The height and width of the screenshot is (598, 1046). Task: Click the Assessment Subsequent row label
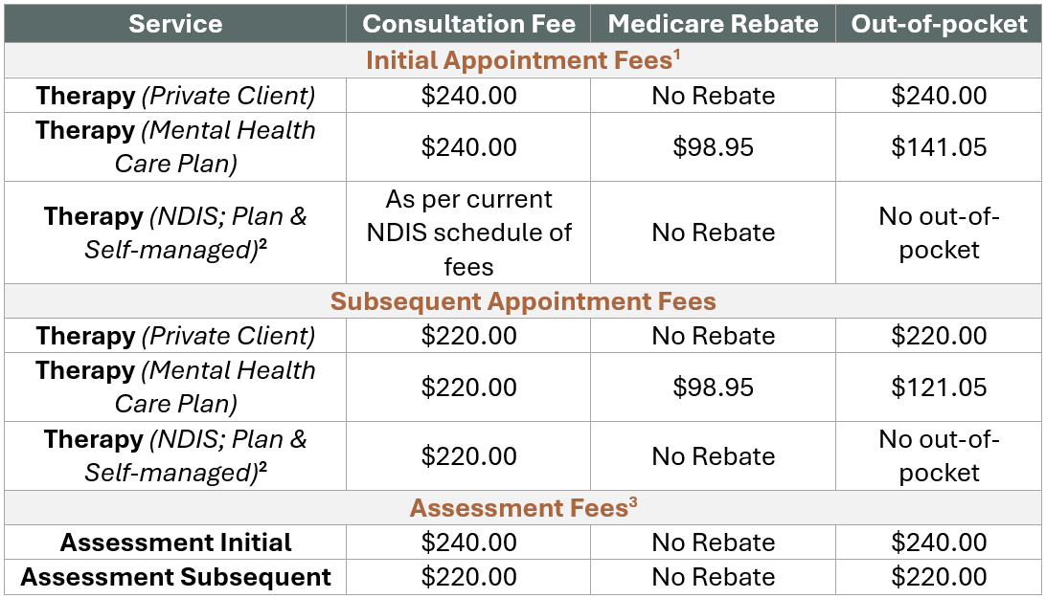tap(175, 577)
